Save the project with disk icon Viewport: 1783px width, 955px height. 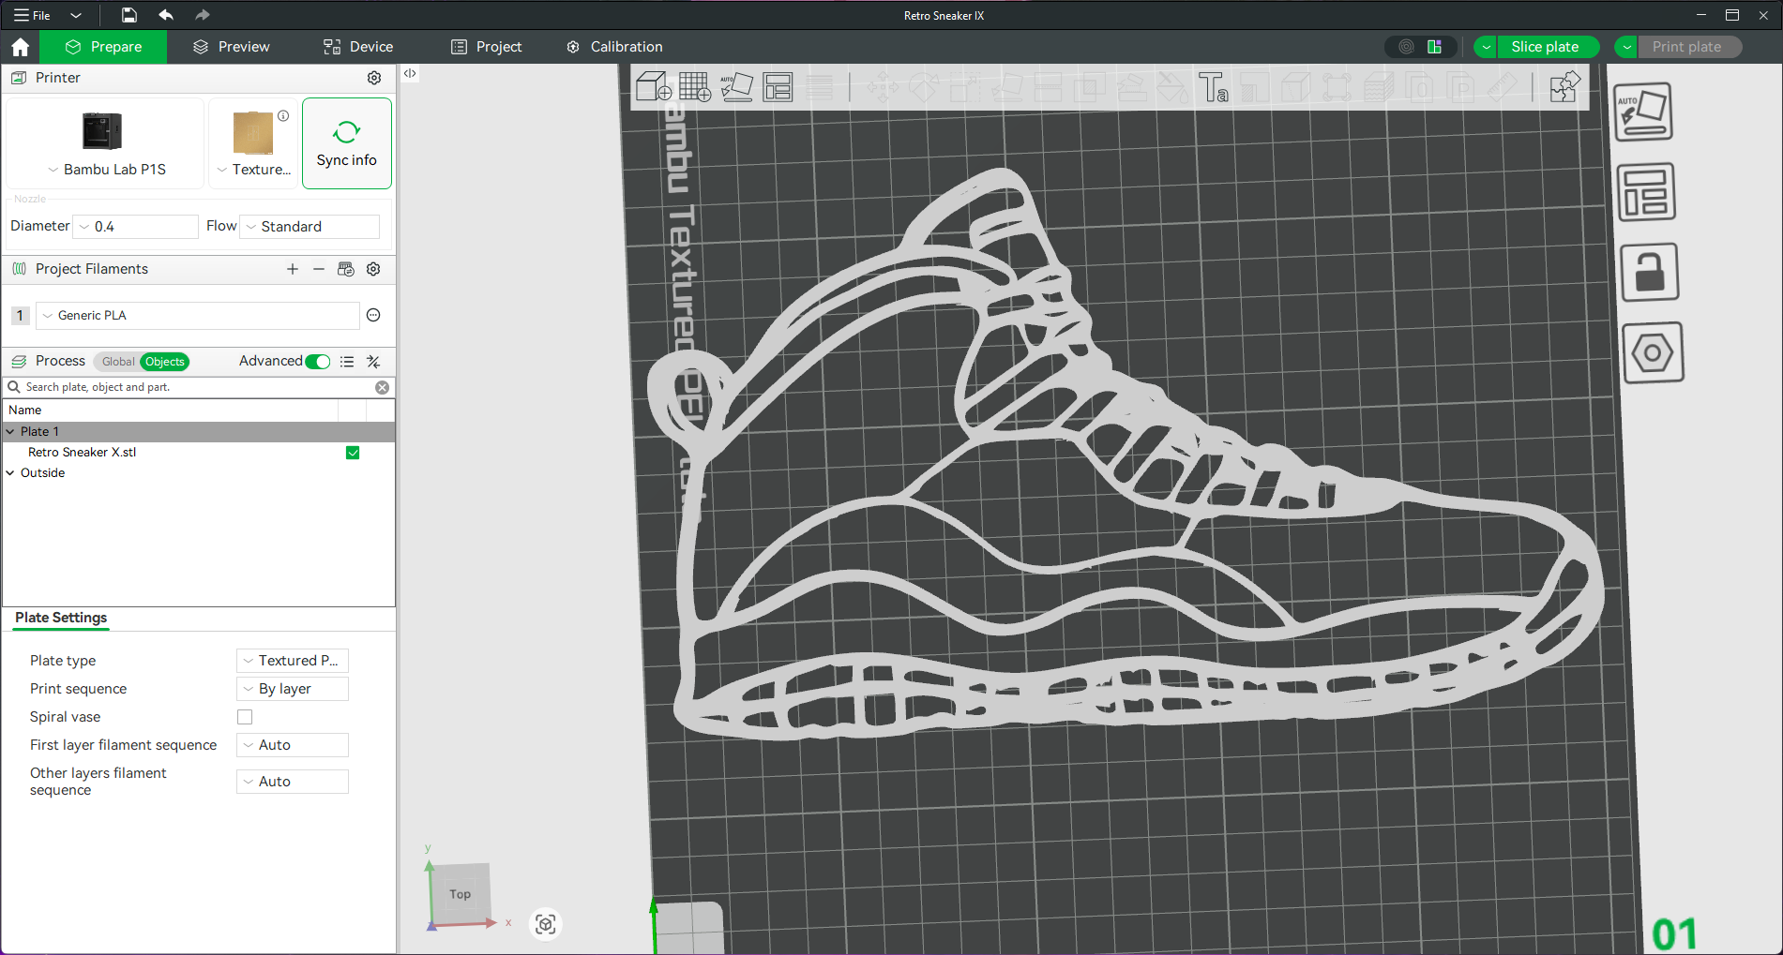tap(129, 15)
